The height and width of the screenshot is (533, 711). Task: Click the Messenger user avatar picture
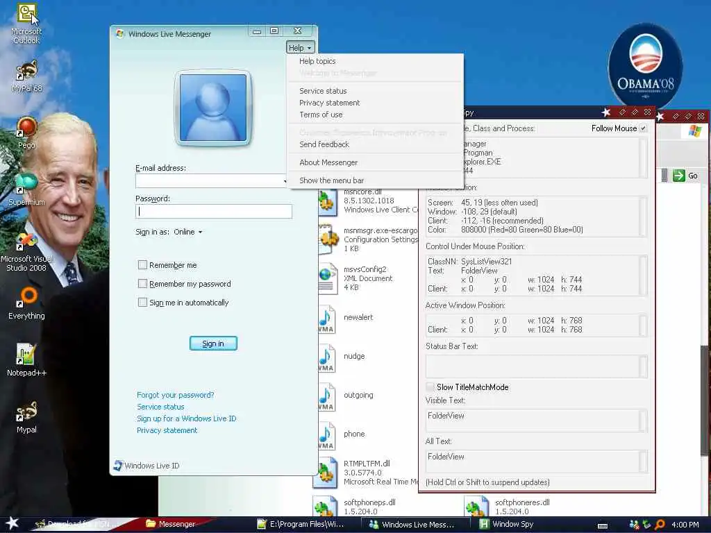[x=213, y=108]
